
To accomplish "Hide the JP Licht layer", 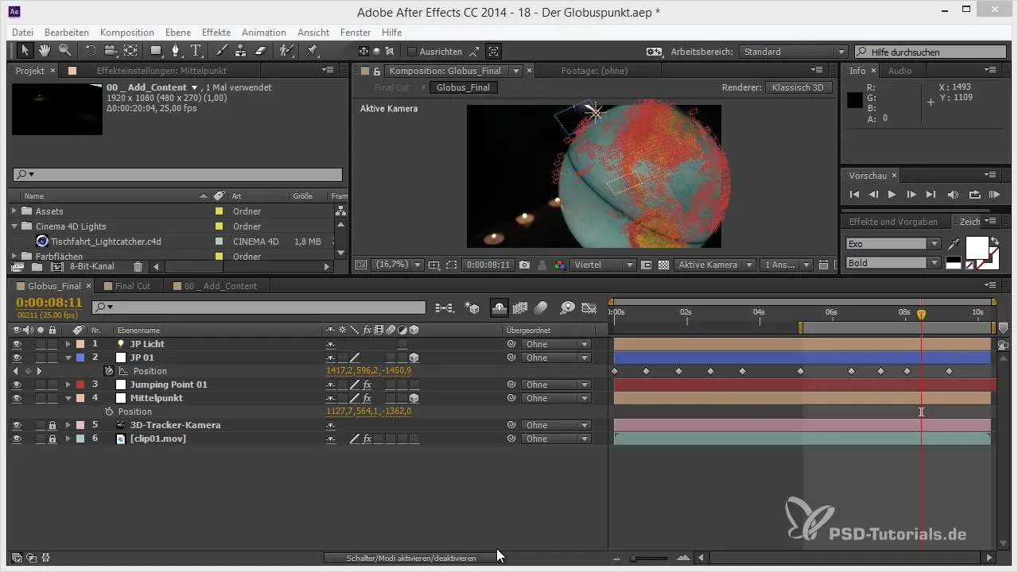I will pos(17,344).
